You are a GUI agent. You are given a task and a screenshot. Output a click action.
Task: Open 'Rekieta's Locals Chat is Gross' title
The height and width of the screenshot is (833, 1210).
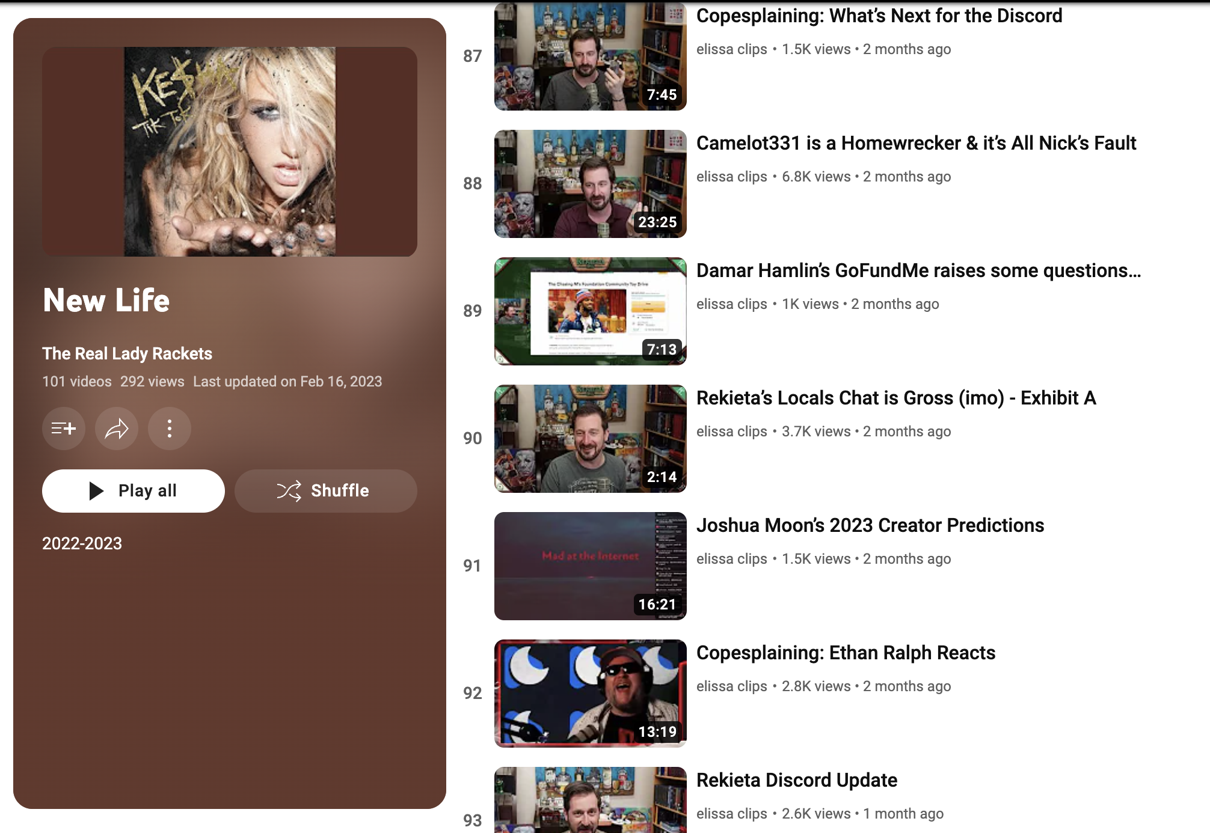[896, 398]
